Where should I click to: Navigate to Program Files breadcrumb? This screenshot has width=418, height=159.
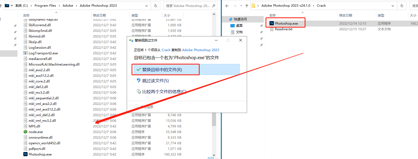coord(45,5)
